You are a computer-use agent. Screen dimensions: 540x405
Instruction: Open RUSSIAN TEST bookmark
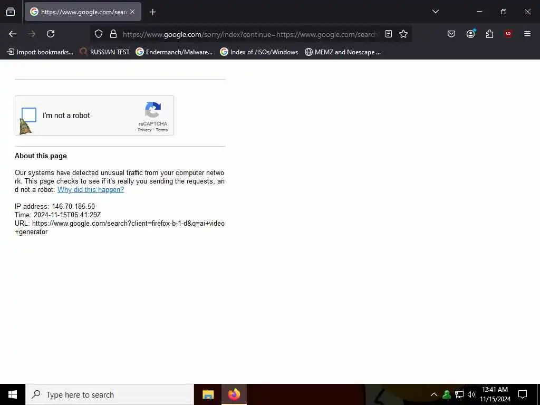tap(104, 52)
